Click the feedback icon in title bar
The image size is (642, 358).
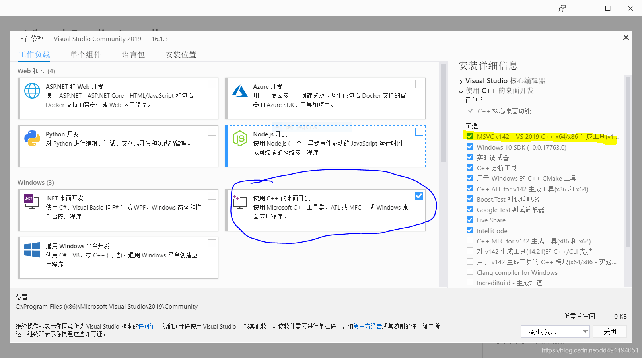(562, 8)
